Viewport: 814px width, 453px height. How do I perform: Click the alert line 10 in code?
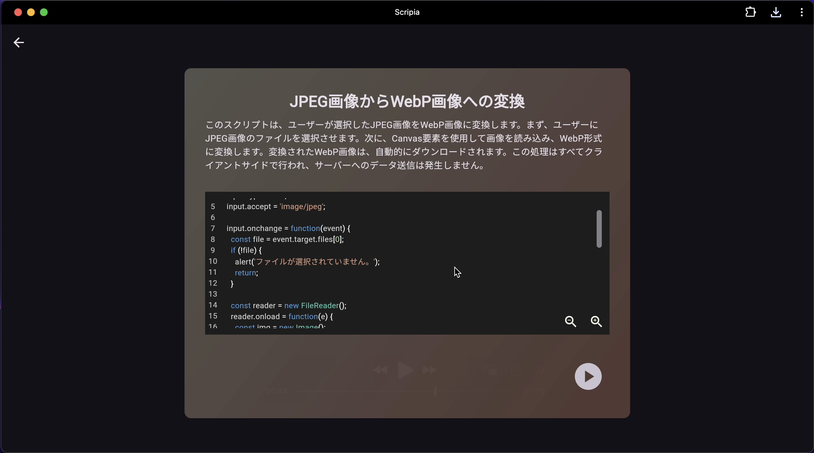[307, 262]
